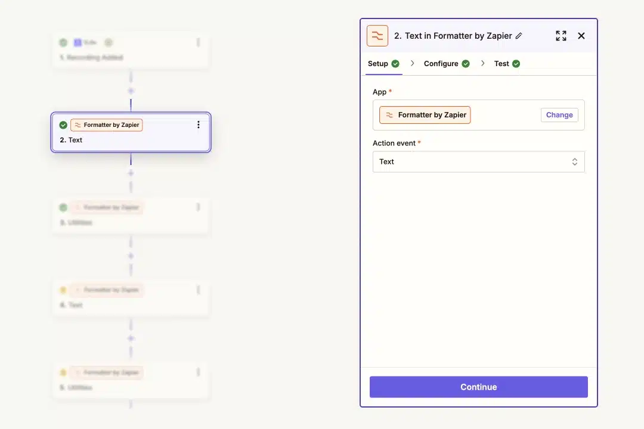Select the Formatter by Zapier app chip in the App field

pyautogui.click(x=425, y=115)
